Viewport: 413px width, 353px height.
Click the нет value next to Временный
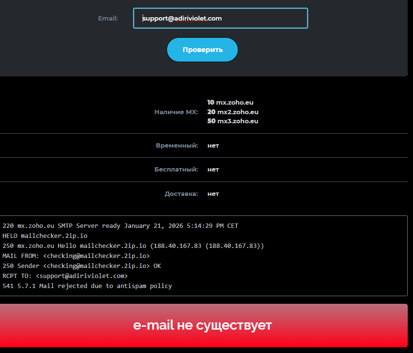[213, 145]
